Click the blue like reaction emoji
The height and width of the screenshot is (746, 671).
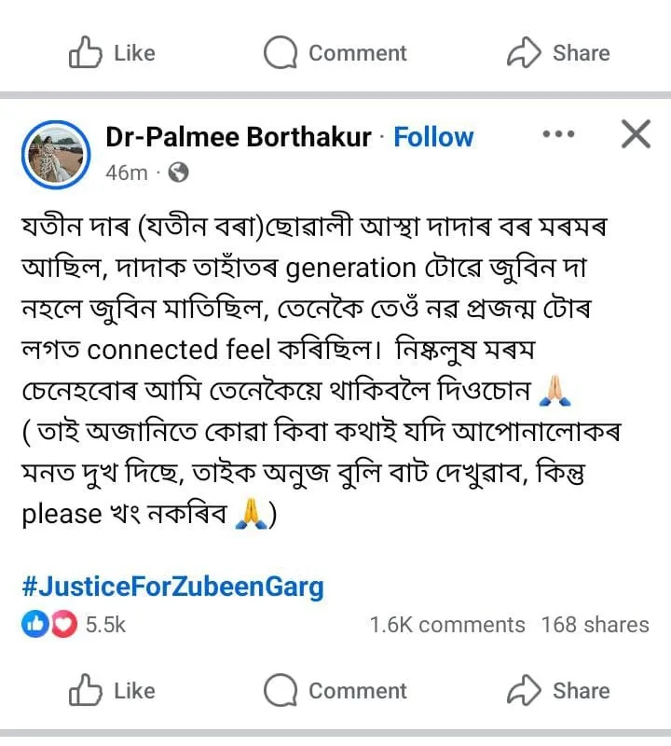(x=33, y=625)
